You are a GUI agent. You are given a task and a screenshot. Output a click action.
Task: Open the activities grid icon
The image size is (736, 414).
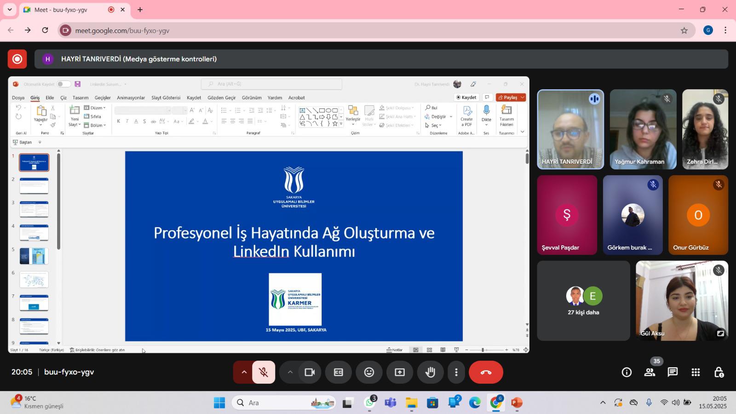[696, 372]
